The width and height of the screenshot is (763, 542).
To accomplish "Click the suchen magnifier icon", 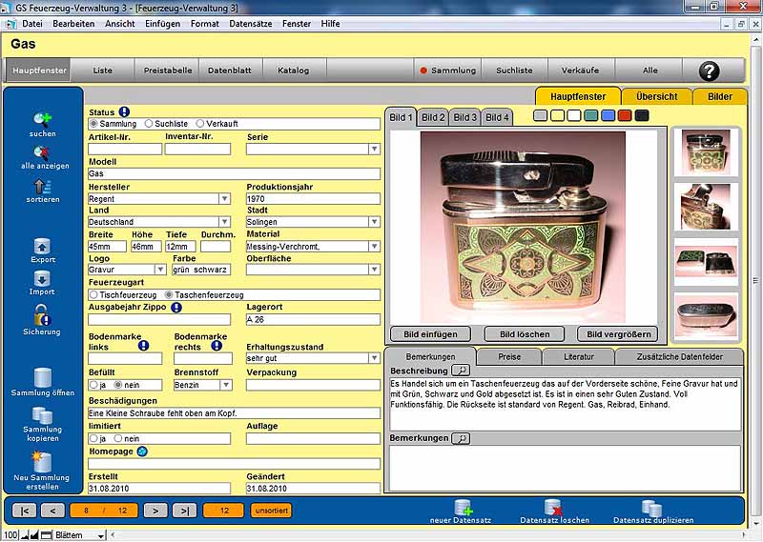I will click(42, 119).
